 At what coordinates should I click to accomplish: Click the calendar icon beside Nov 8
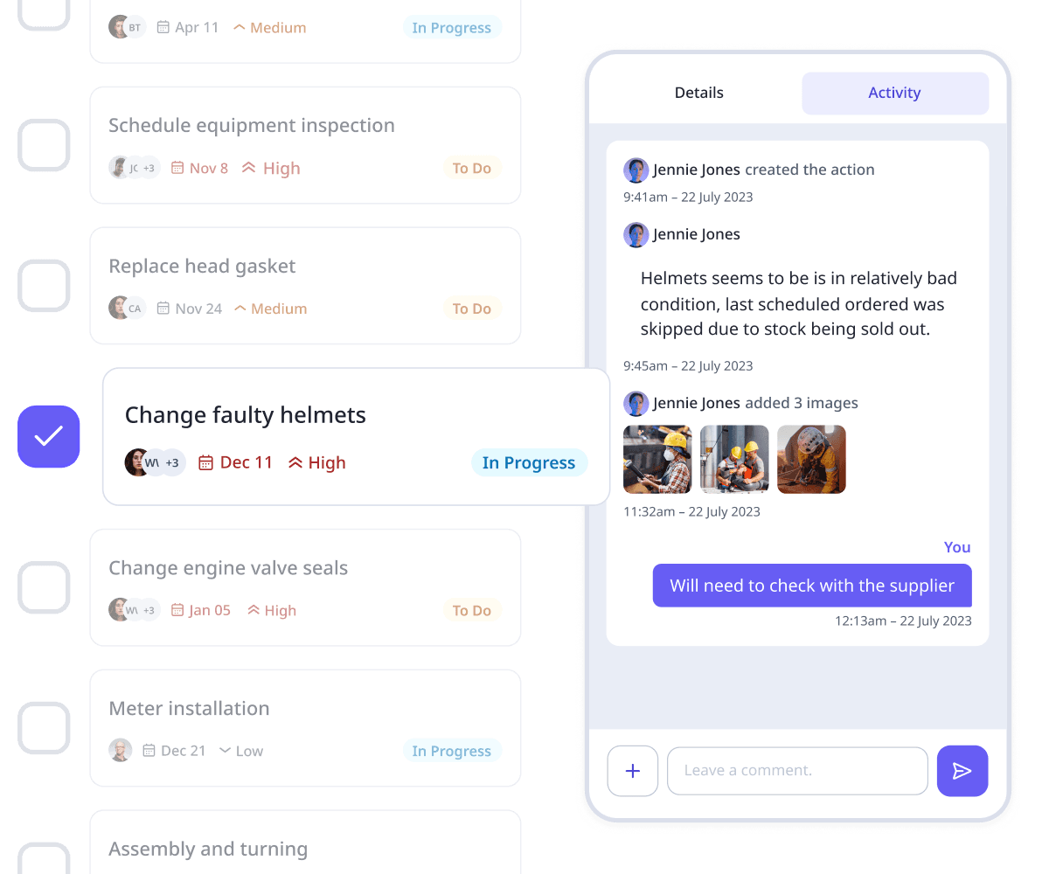(177, 168)
